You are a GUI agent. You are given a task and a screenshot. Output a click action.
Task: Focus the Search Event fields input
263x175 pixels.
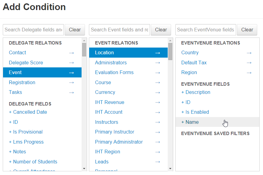[119, 30]
